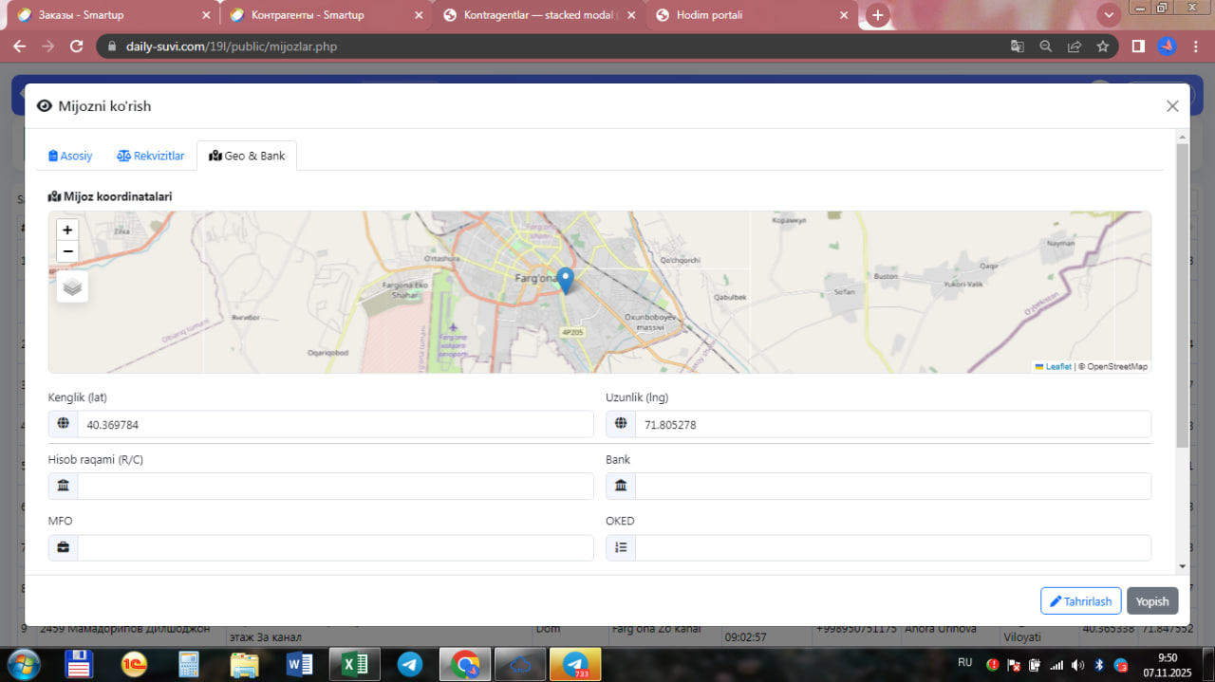Bookmark this page with star icon

point(1103,46)
